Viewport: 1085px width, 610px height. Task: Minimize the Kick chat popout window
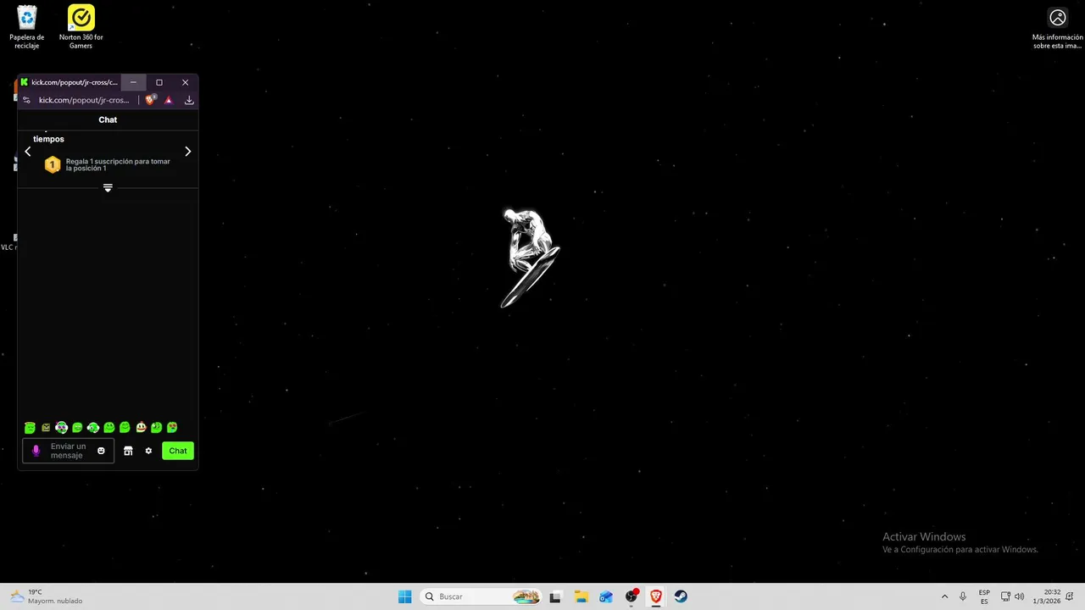(x=133, y=82)
